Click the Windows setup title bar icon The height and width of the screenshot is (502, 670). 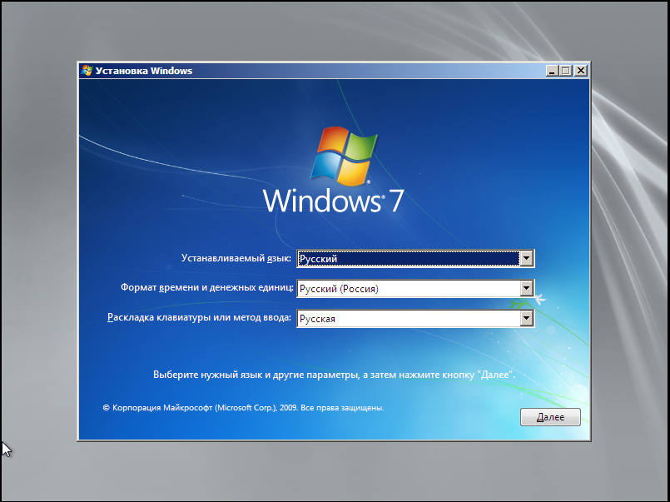(x=87, y=71)
